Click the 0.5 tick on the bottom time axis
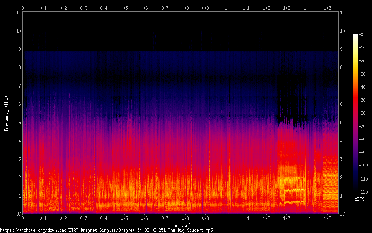The image size is (372, 233). [124, 218]
